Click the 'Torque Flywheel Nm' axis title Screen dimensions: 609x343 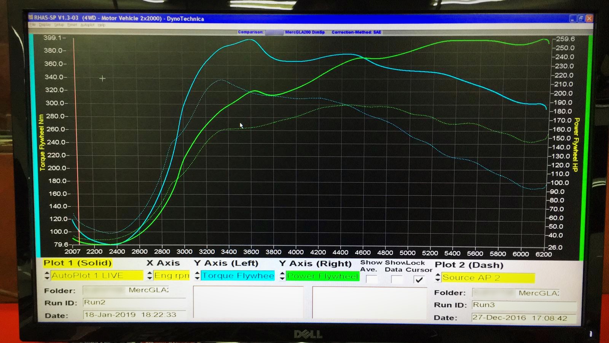[x=42, y=143]
